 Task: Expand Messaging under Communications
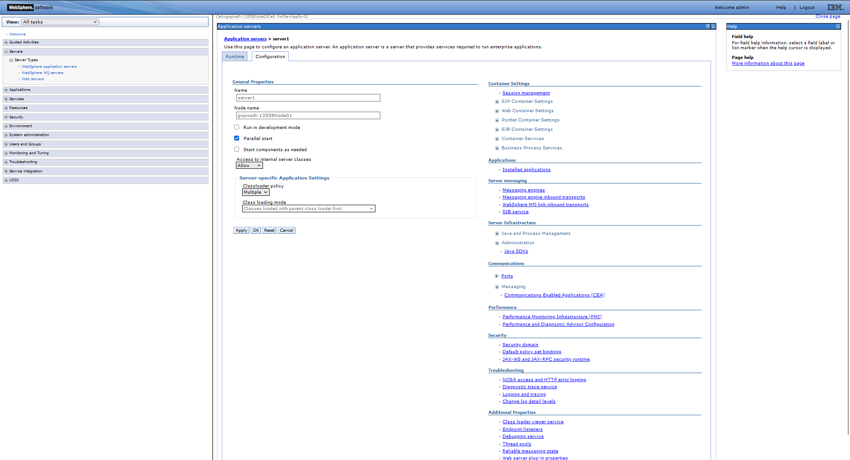pyautogui.click(x=497, y=287)
